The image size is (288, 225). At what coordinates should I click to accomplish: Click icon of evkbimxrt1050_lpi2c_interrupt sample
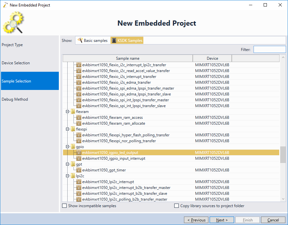pyautogui.click(x=79, y=182)
